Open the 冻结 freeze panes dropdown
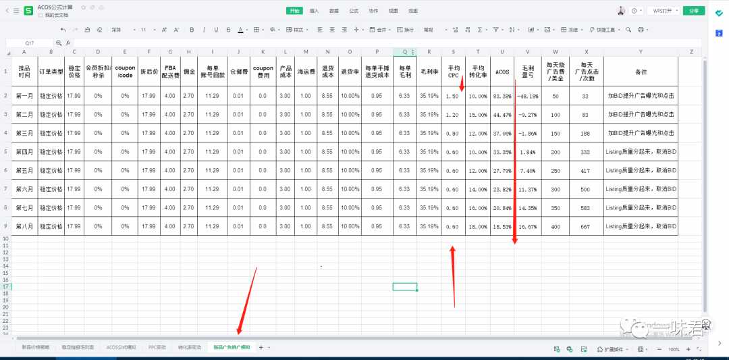 tap(572, 30)
